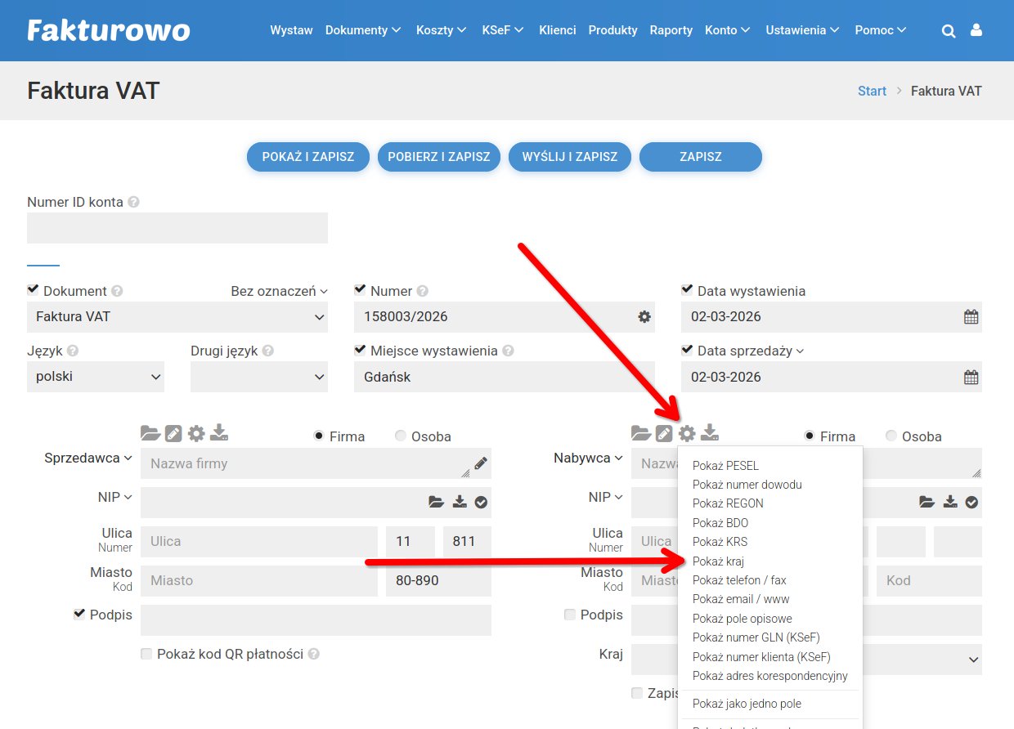
Task: Open calendar for Data sprzedaży
Action: tap(971, 378)
